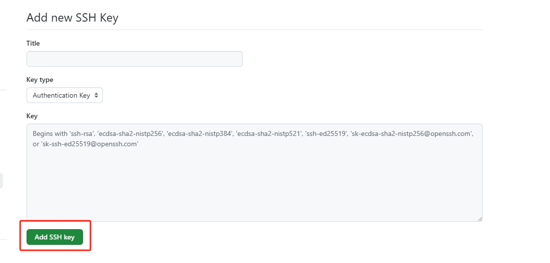Select the Add new SSH Key heading
550x263 pixels.
tap(72, 18)
